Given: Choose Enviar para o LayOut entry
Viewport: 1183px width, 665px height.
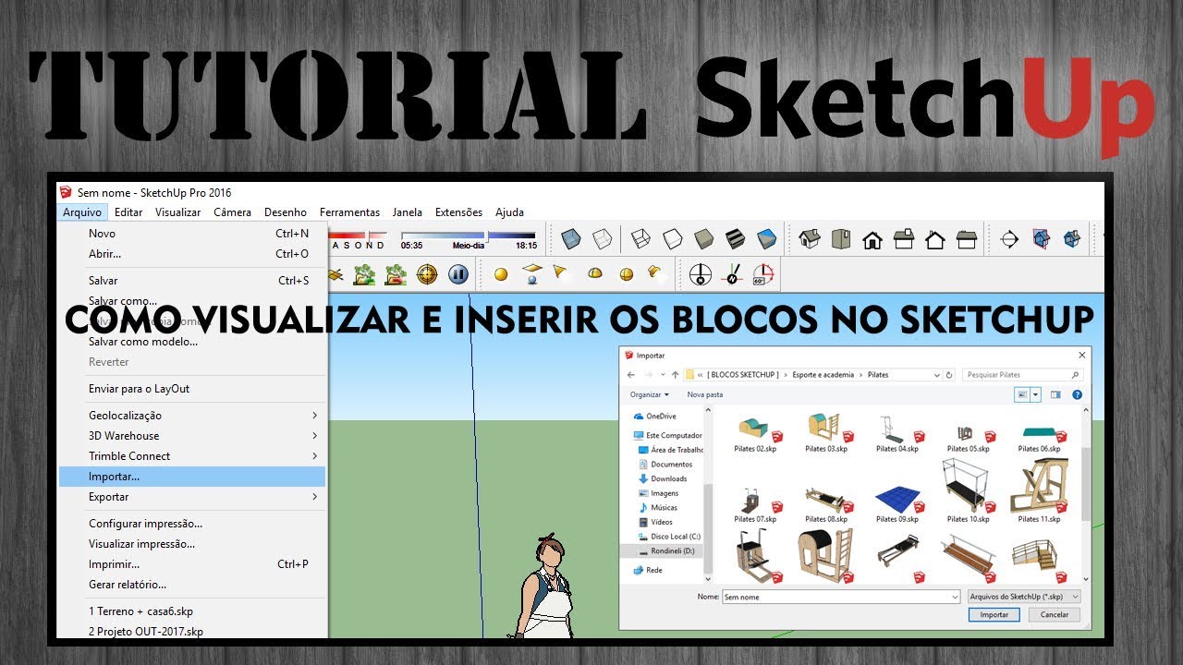Looking at the screenshot, I should click(192, 389).
